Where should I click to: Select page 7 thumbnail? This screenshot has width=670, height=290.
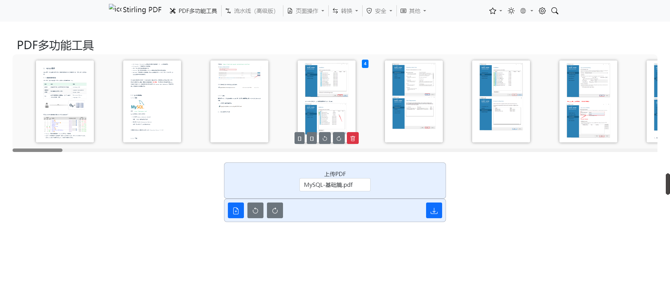(x=588, y=101)
